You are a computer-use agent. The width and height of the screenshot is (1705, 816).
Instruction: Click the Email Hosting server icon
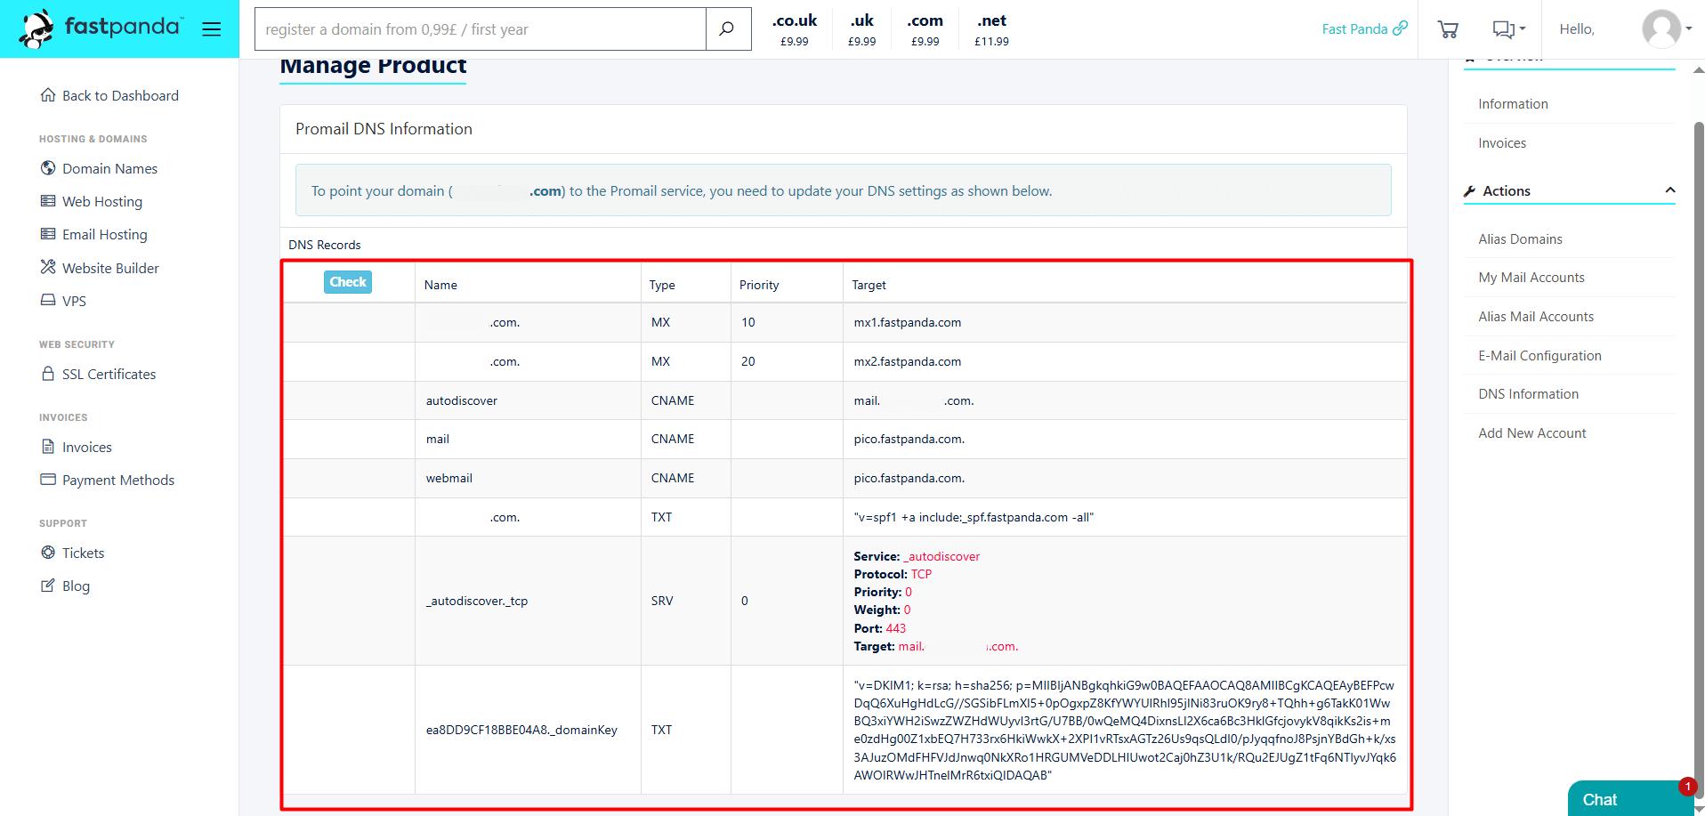[48, 233]
